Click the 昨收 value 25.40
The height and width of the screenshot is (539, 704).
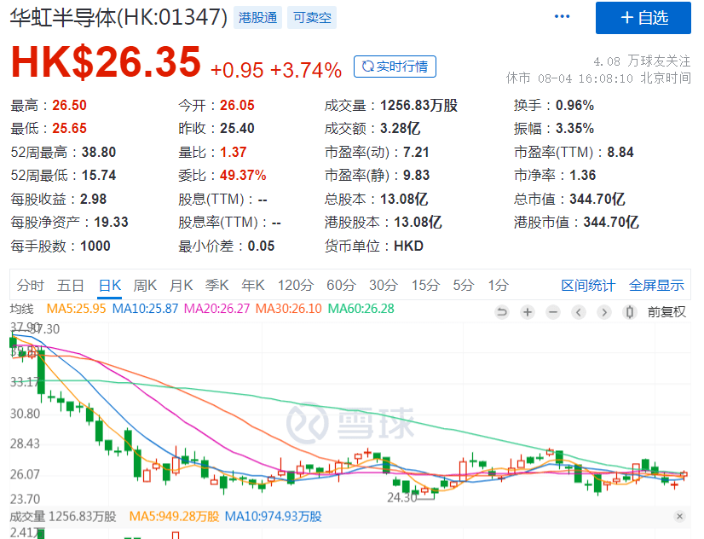pyautogui.click(x=237, y=129)
